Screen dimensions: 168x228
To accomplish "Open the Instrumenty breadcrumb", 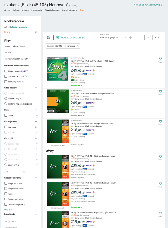I will (37, 10).
